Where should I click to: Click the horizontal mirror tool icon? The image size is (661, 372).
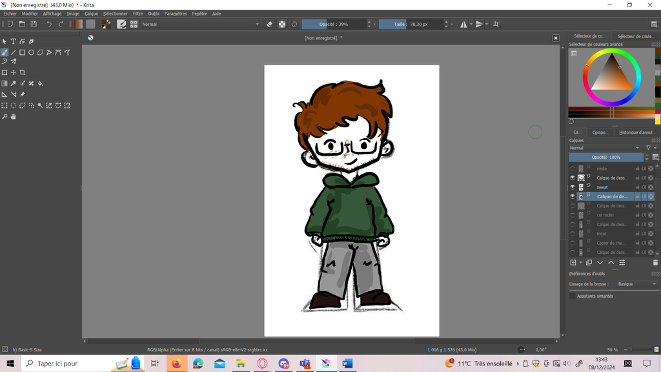(463, 25)
